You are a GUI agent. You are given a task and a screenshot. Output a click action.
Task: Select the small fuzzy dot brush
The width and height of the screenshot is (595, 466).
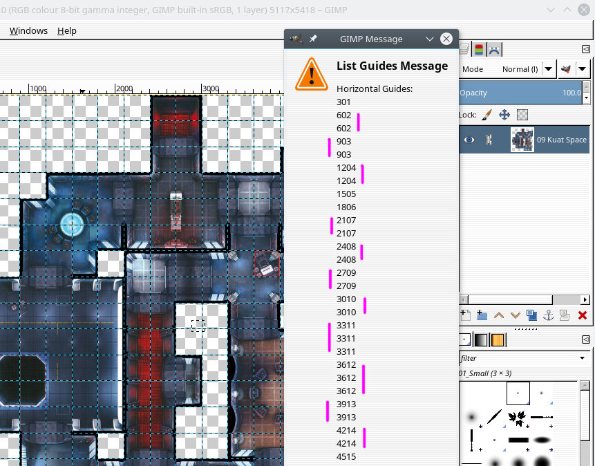(x=542, y=393)
